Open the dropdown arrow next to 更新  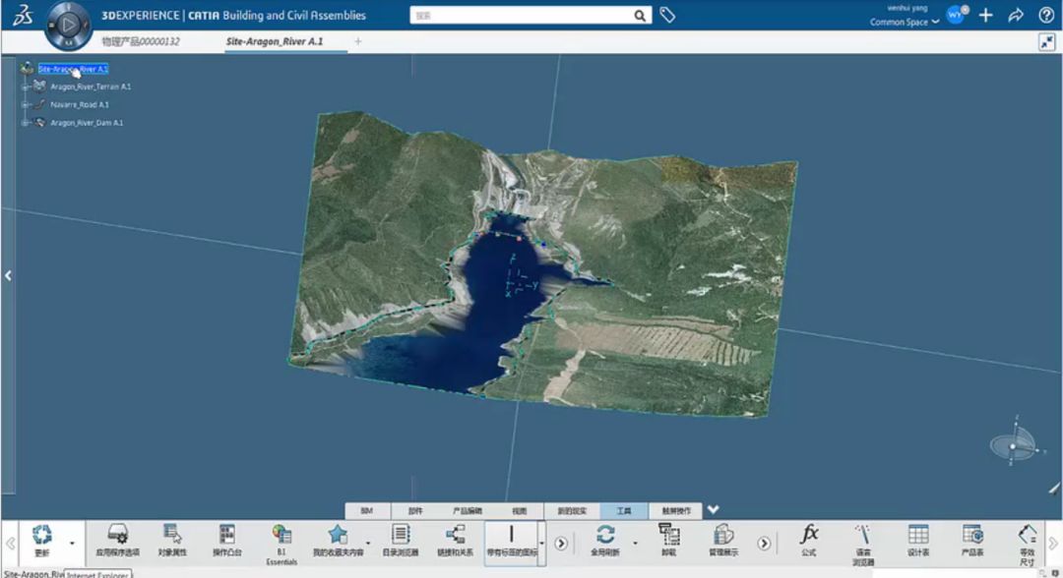pyautogui.click(x=72, y=543)
